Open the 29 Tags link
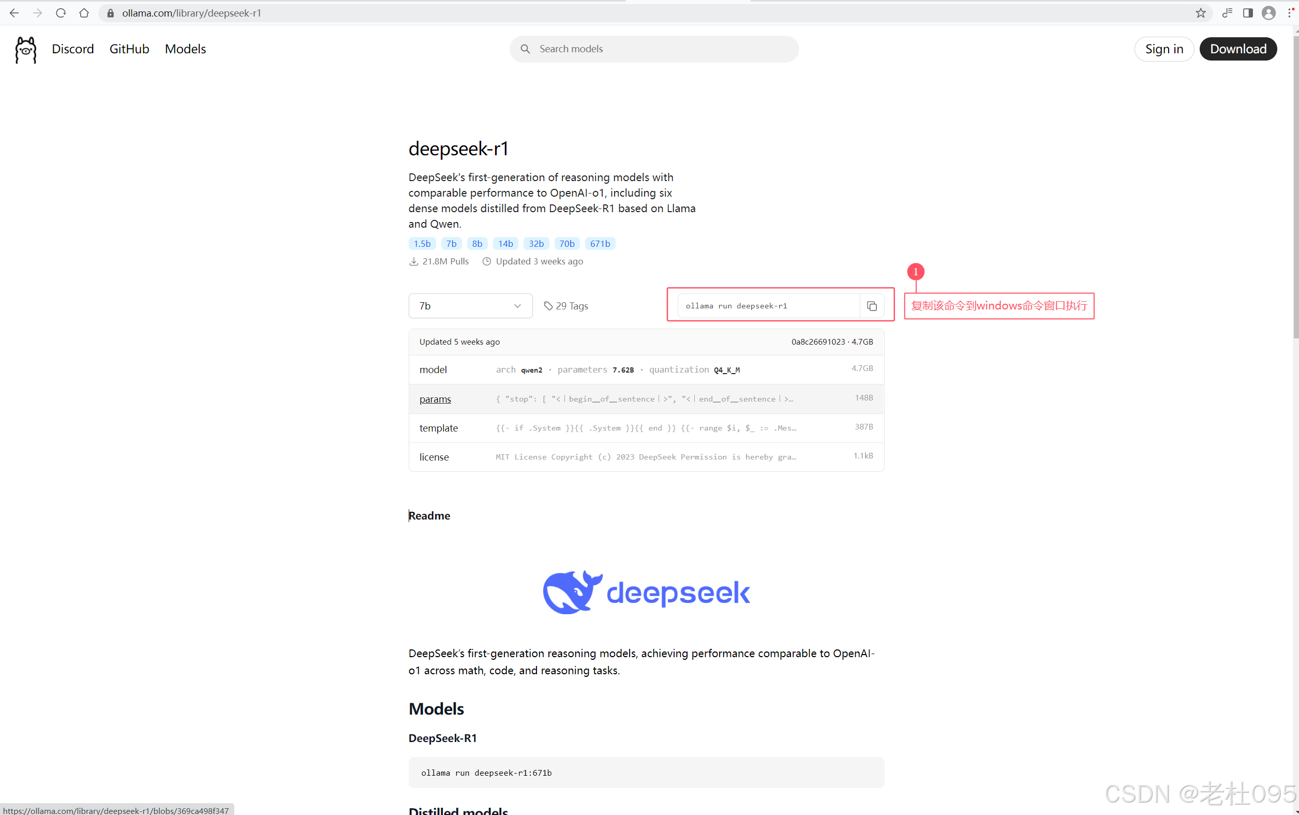The image size is (1299, 815). click(x=566, y=306)
